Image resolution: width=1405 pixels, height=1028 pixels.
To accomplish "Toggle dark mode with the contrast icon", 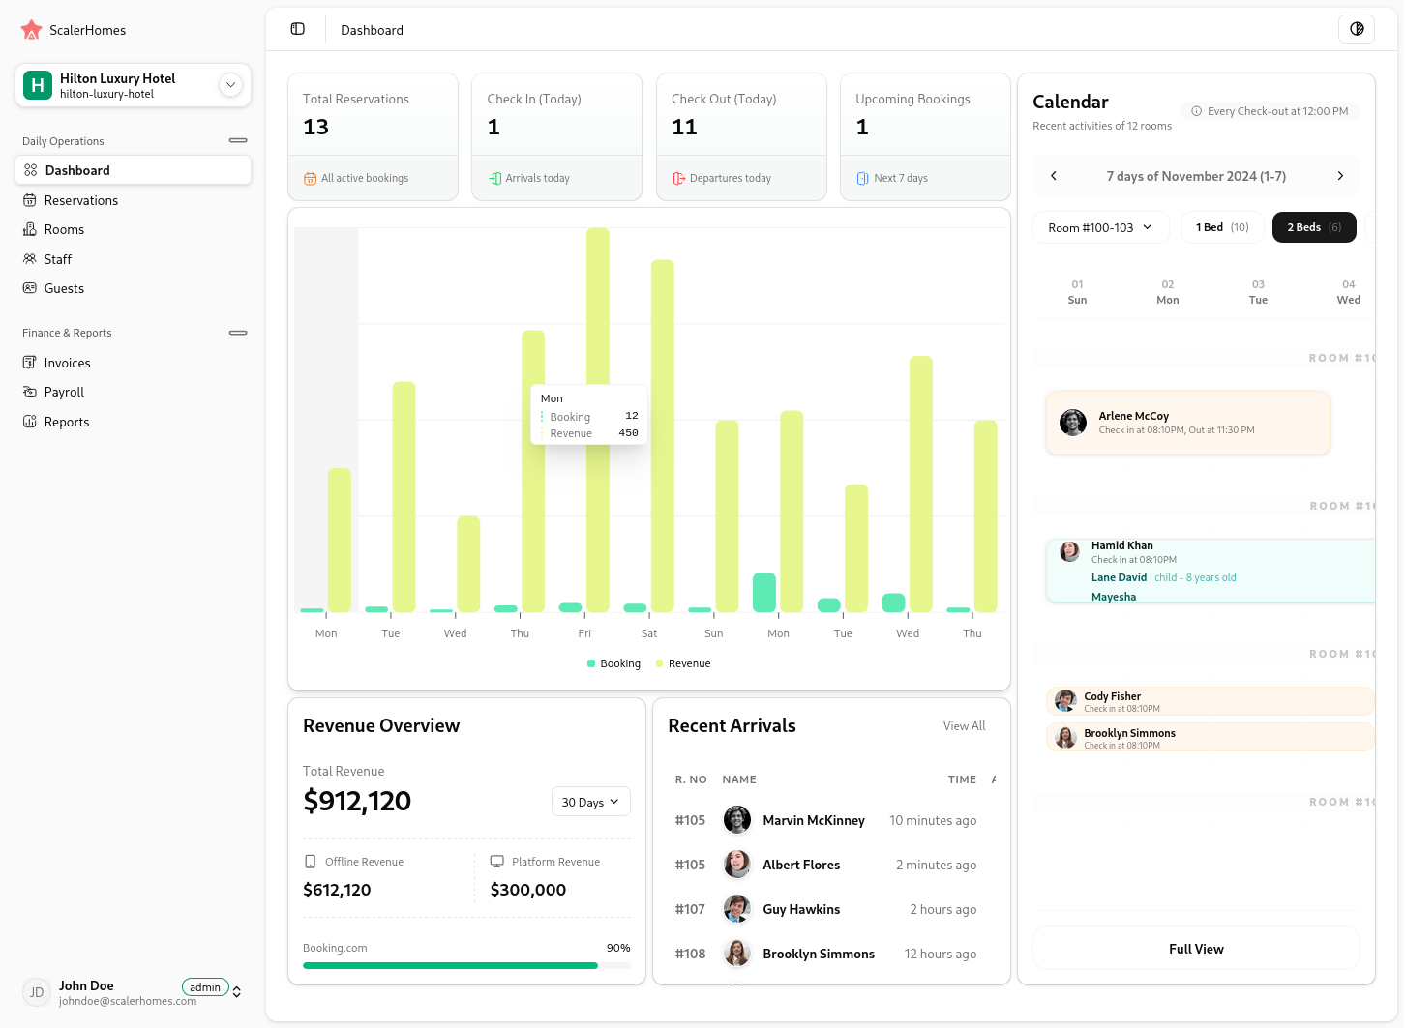I will point(1356,29).
